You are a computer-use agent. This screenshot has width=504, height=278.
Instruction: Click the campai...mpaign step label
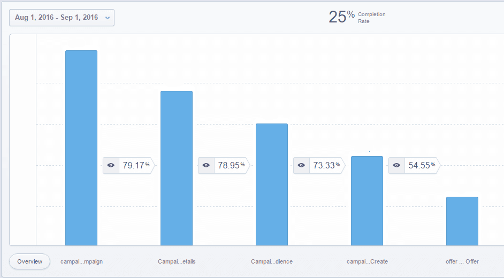[x=81, y=261]
